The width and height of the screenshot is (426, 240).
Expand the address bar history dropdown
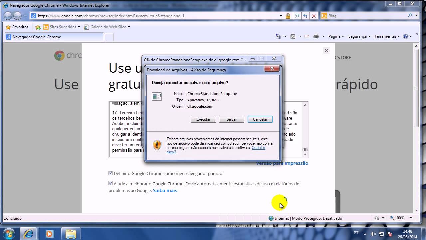pos(281,16)
